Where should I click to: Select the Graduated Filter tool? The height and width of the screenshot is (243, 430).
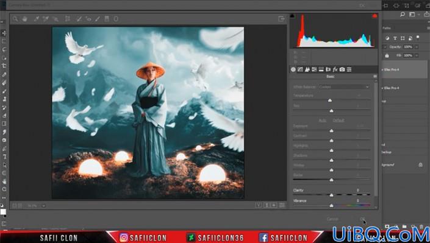click(107, 19)
